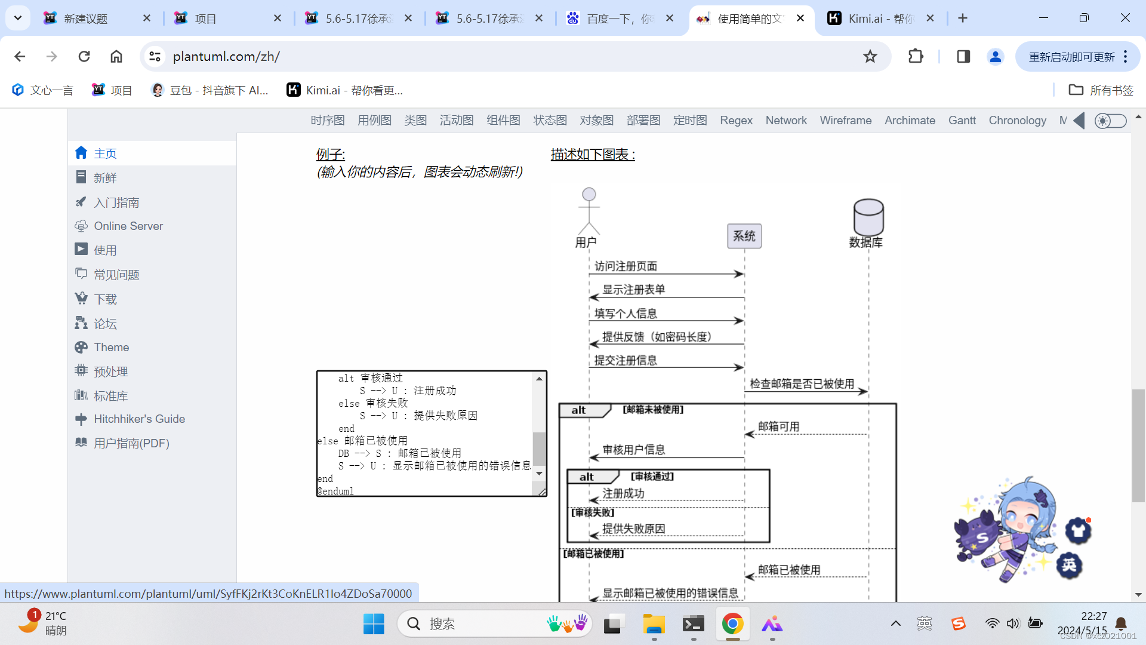1146x645 pixels.
Task: Expand the tab search dropdown arrow
Action: (18, 18)
